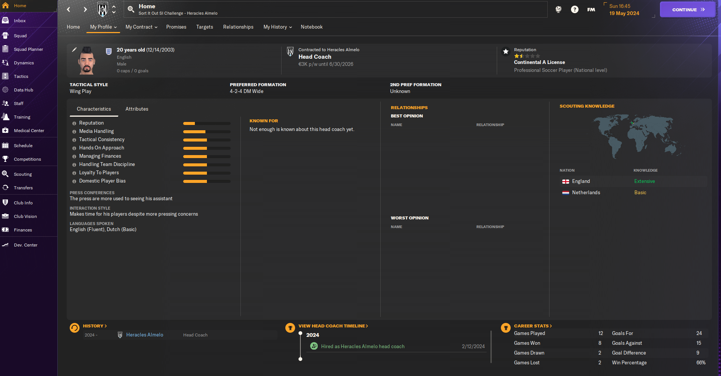Click the club switcher down chevron
The height and width of the screenshot is (376, 721).
click(114, 12)
